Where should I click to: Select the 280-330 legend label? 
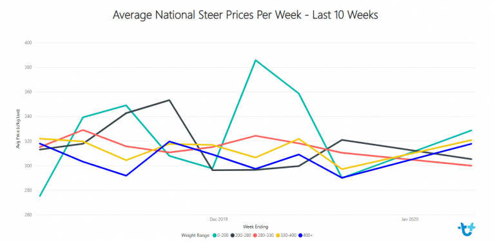[x=266, y=236]
